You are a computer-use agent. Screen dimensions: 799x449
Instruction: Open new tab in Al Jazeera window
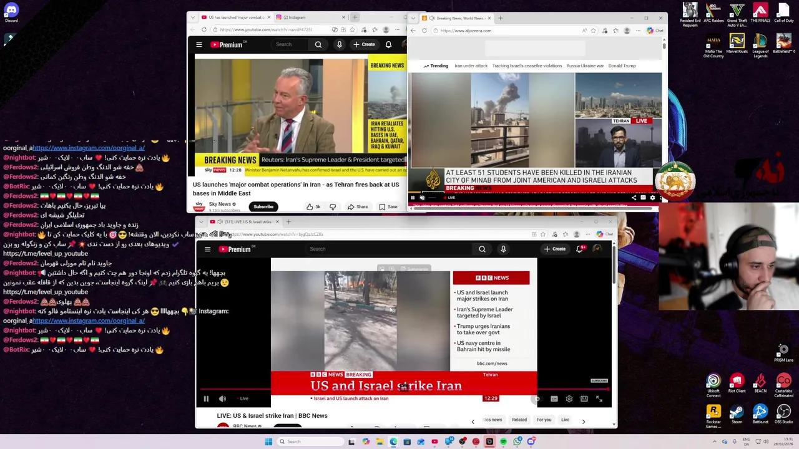click(x=500, y=18)
